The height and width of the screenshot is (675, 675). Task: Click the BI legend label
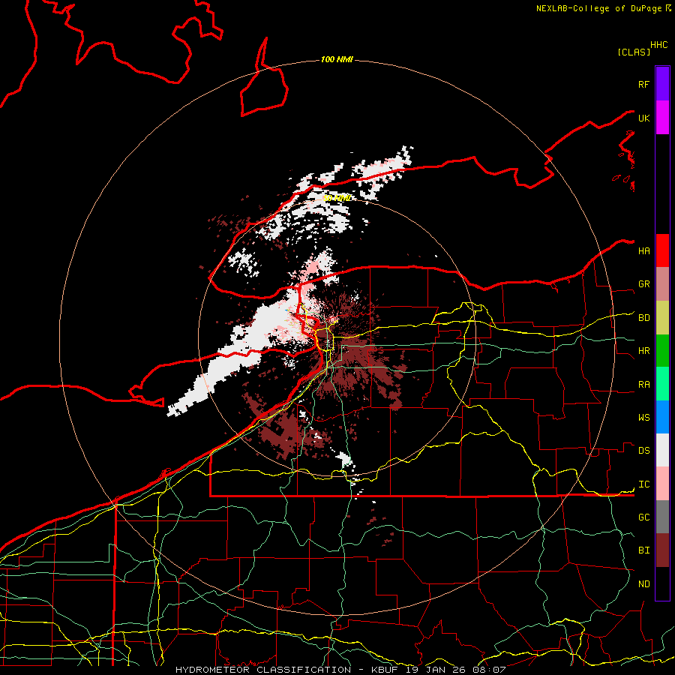(x=643, y=550)
